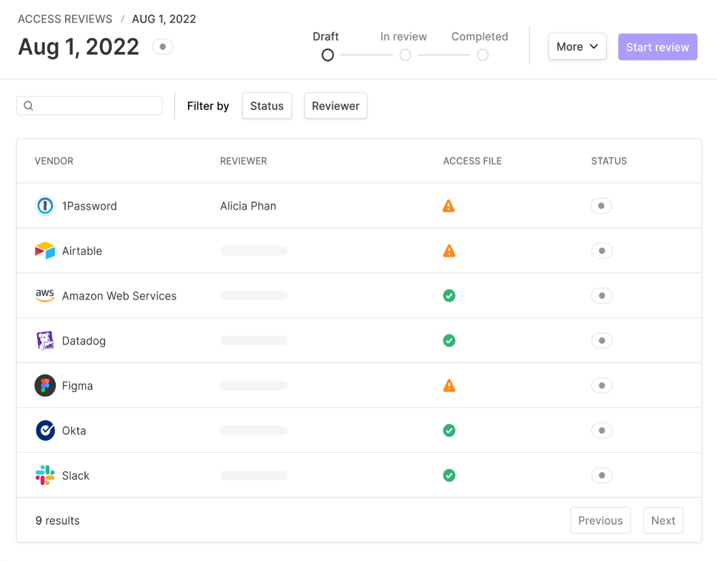Click the Datadog row status indicator

(x=602, y=340)
